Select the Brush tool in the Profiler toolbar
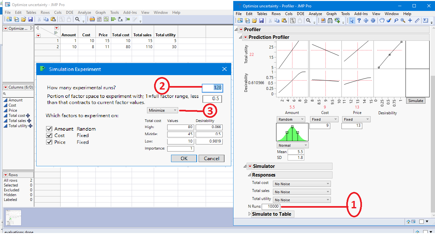The image size is (435, 234). [388, 20]
